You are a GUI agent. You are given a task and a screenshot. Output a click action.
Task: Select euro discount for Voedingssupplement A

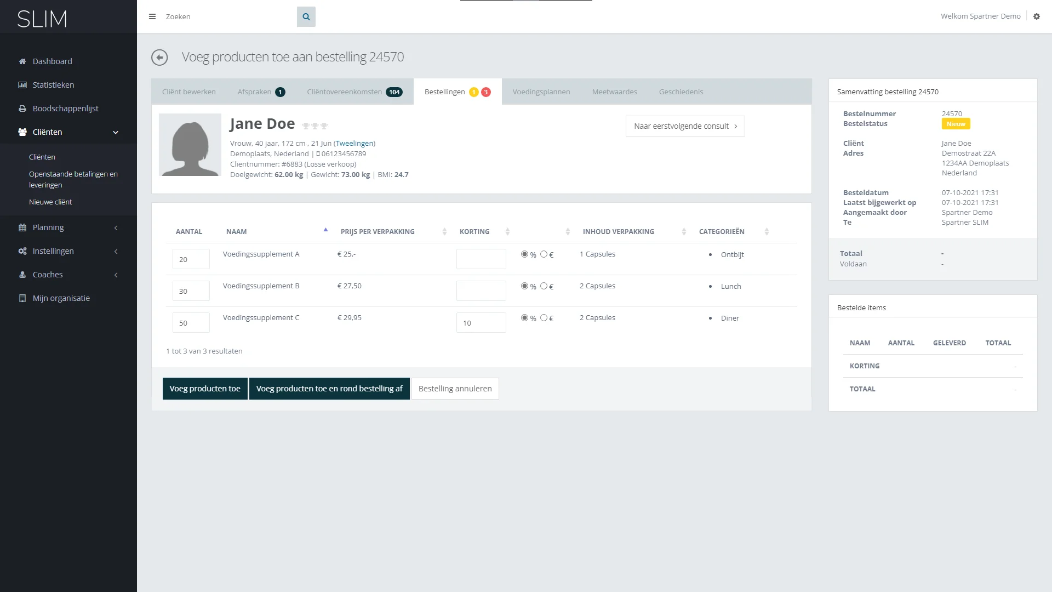pyautogui.click(x=544, y=254)
